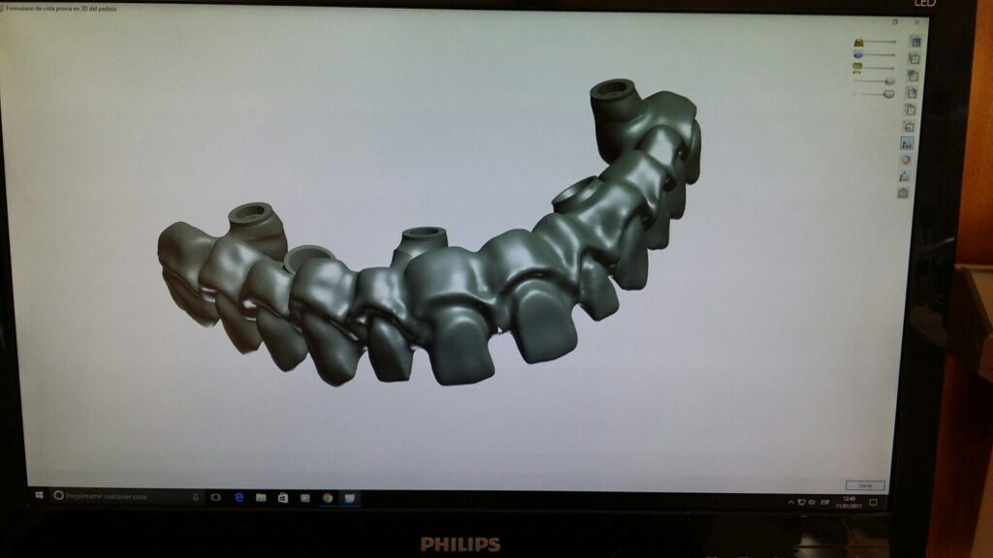This screenshot has height=558, width=993.
Task: Click the active app icon right of Chrome
Action: coord(349,499)
